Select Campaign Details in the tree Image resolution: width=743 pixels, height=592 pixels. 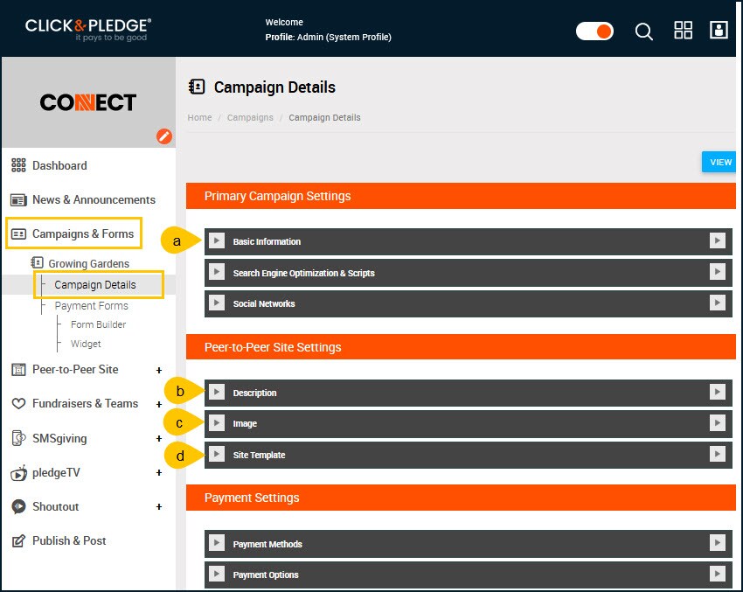point(95,285)
